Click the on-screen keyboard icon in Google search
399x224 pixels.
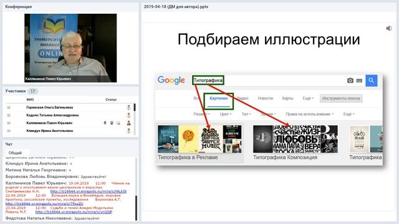coord(359,81)
